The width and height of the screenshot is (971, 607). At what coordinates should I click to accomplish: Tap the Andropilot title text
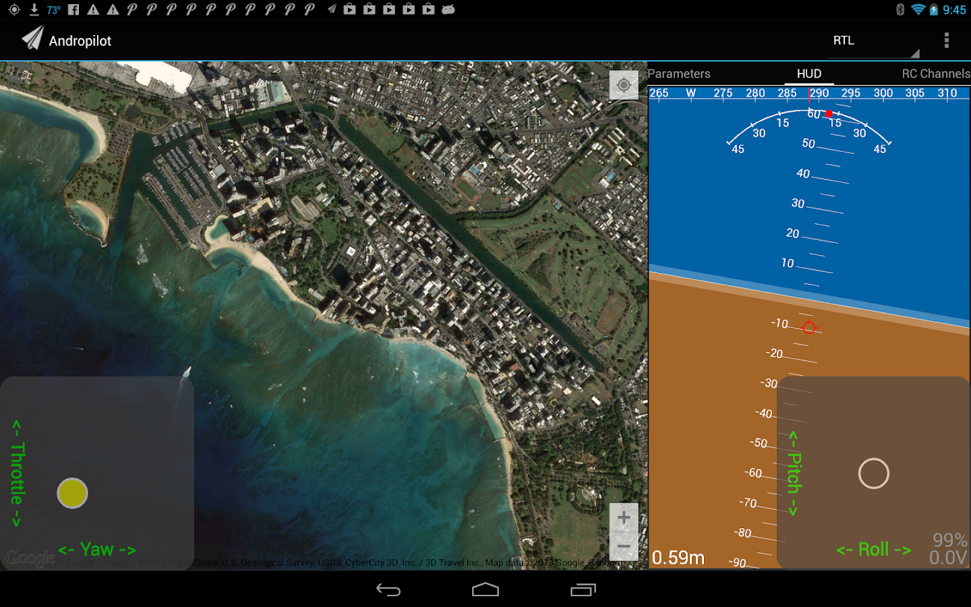tap(80, 40)
